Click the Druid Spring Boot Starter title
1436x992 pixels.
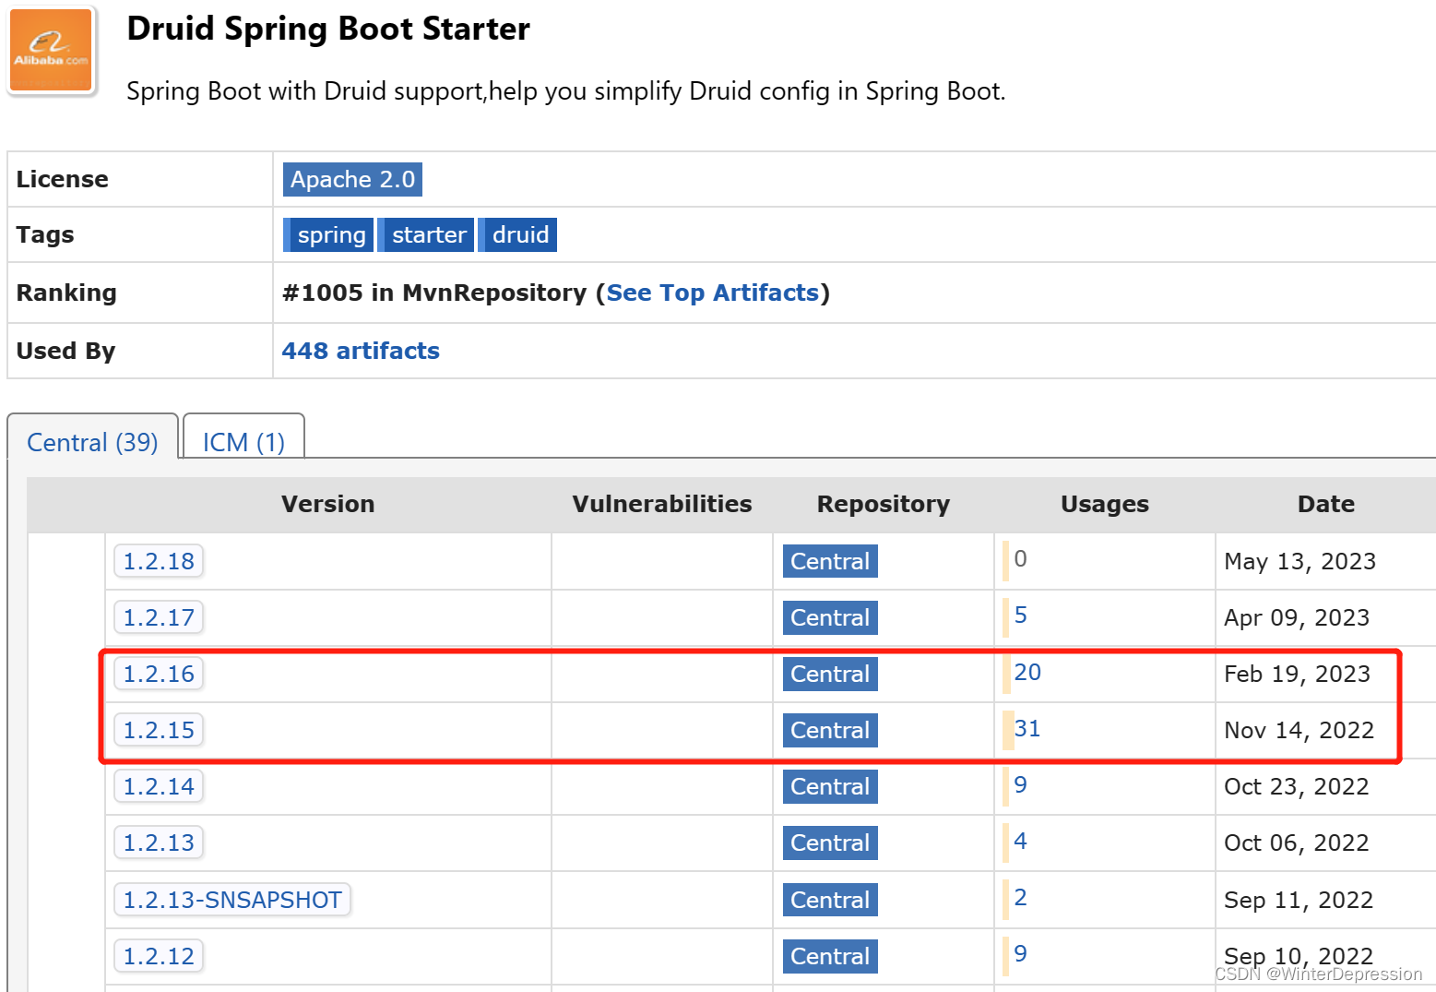pos(328,29)
